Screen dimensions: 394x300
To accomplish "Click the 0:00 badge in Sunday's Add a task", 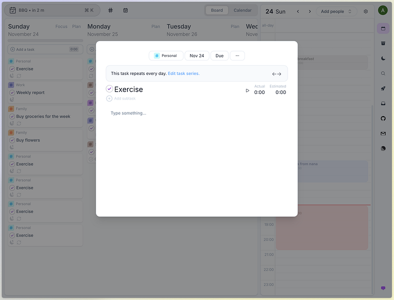I will [74, 49].
